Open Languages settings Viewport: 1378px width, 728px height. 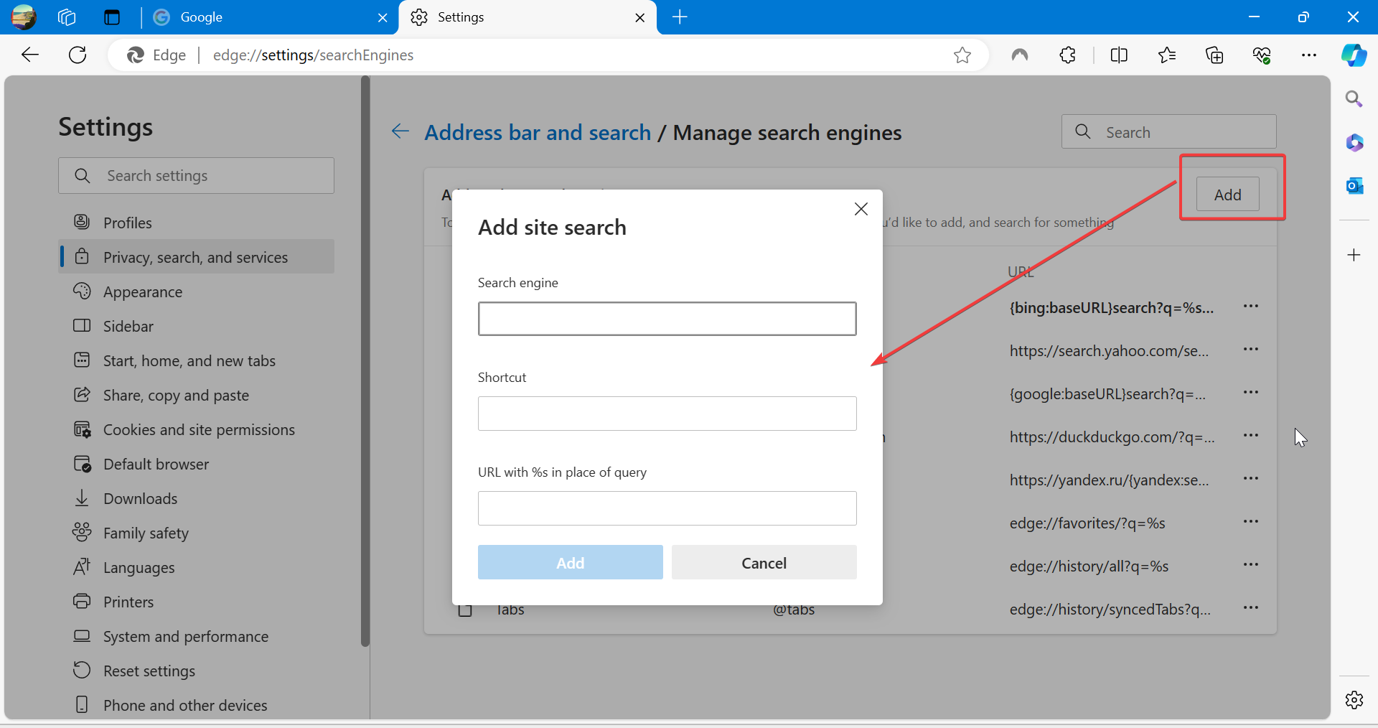196,567
